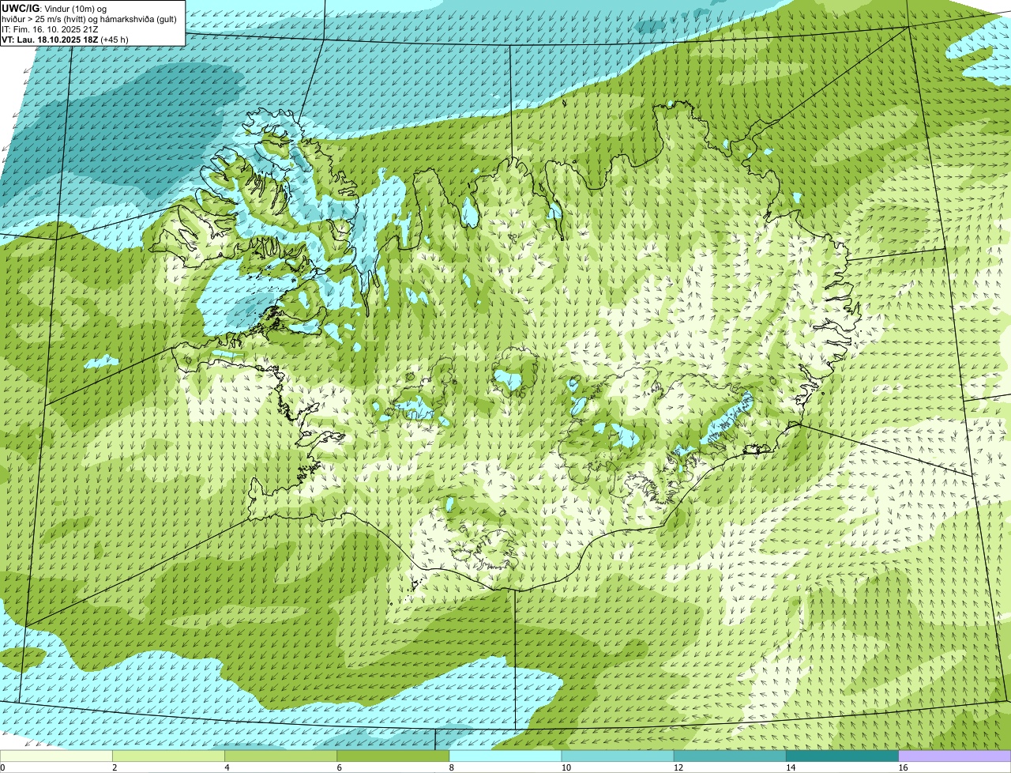Click the light yellow-green 2–4 m/s legend swatch
Screen dimensions: 1011x773
[169, 756]
